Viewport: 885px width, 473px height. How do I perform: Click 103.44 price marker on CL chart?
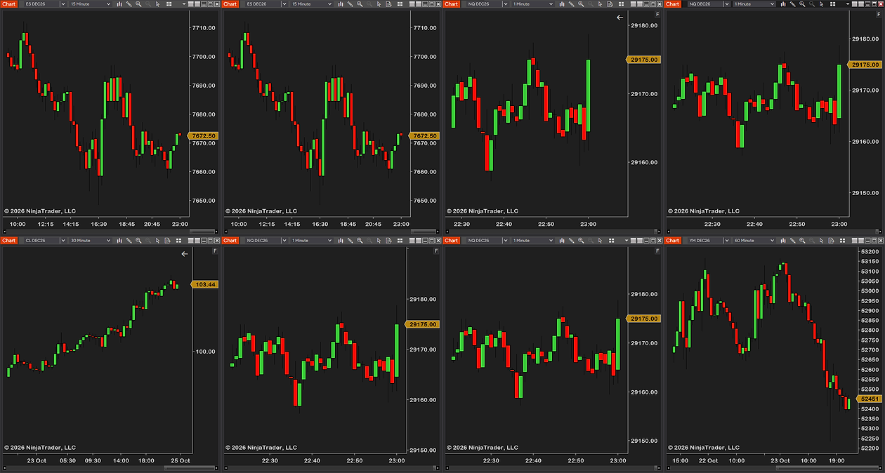206,284
